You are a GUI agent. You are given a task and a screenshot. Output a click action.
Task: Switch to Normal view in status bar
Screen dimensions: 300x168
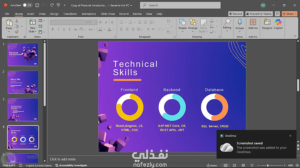click(x=226, y=165)
